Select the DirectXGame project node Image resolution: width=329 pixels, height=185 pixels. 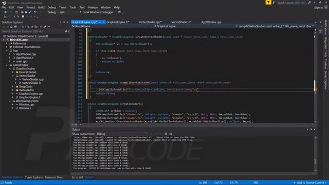(x=19, y=40)
